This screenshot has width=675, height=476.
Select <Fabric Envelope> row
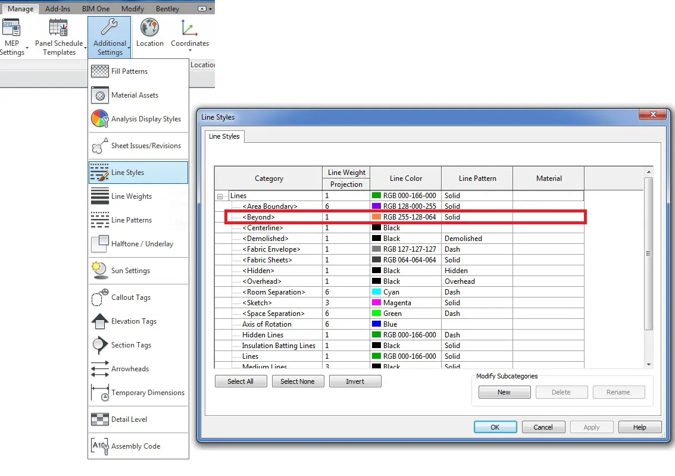(399, 249)
